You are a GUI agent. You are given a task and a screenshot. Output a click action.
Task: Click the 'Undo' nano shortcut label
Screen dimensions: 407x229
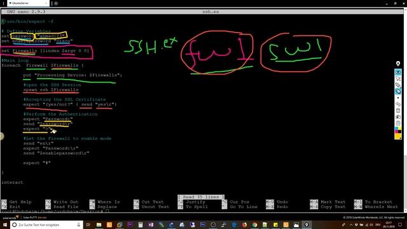click(277, 202)
